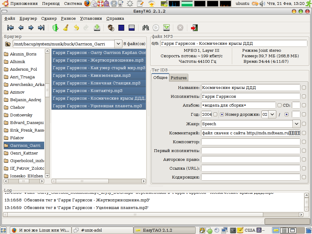Viewport: 312px width, 234px height.
Task: Open the Файл menu
Action: coord(10,19)
